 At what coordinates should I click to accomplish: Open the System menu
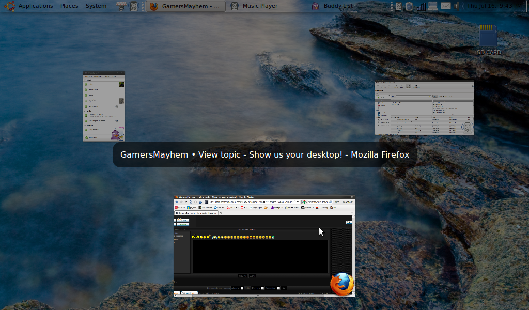96,6
